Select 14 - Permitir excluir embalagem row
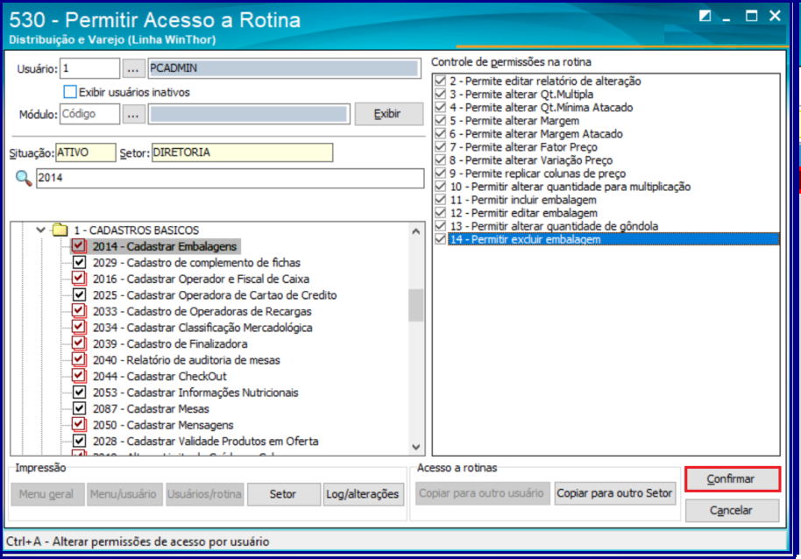Screen dimensions: 801x559 [613, 239]
